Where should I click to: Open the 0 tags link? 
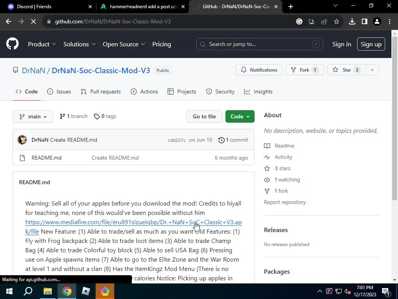105,116
